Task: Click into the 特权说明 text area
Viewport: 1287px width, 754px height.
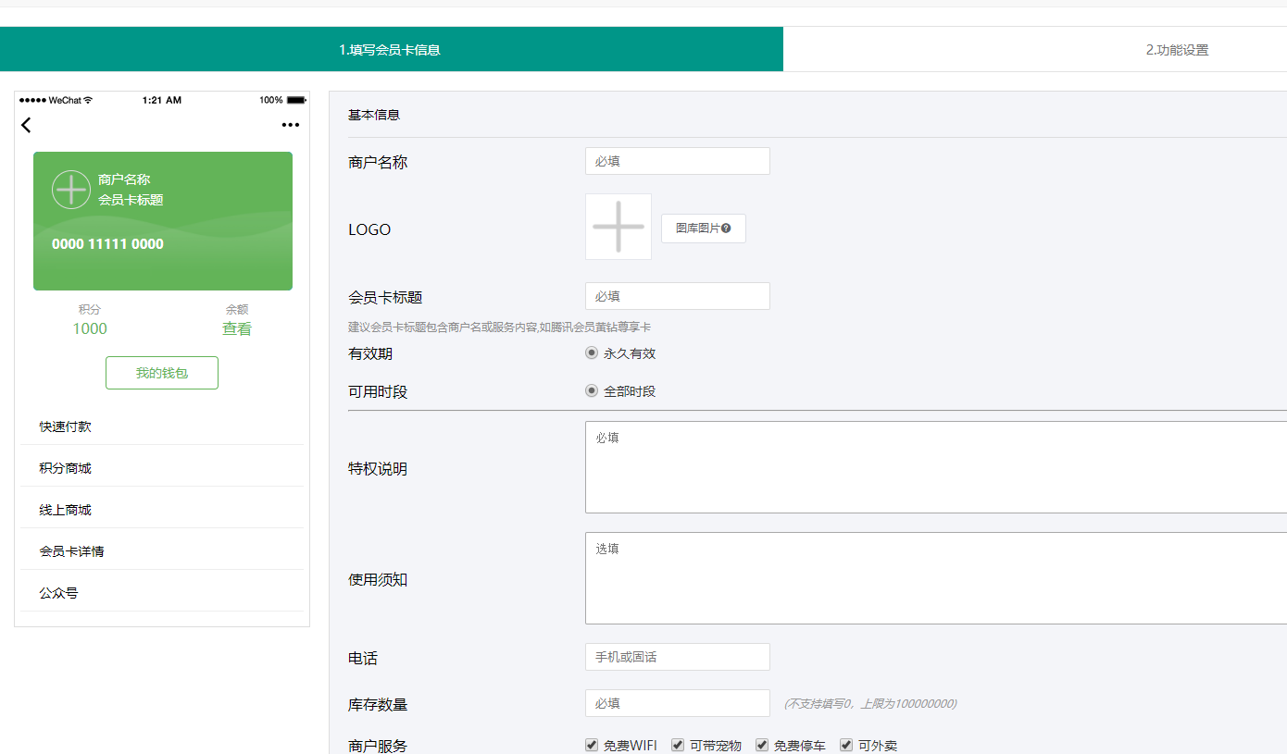Action: point(936,467)
